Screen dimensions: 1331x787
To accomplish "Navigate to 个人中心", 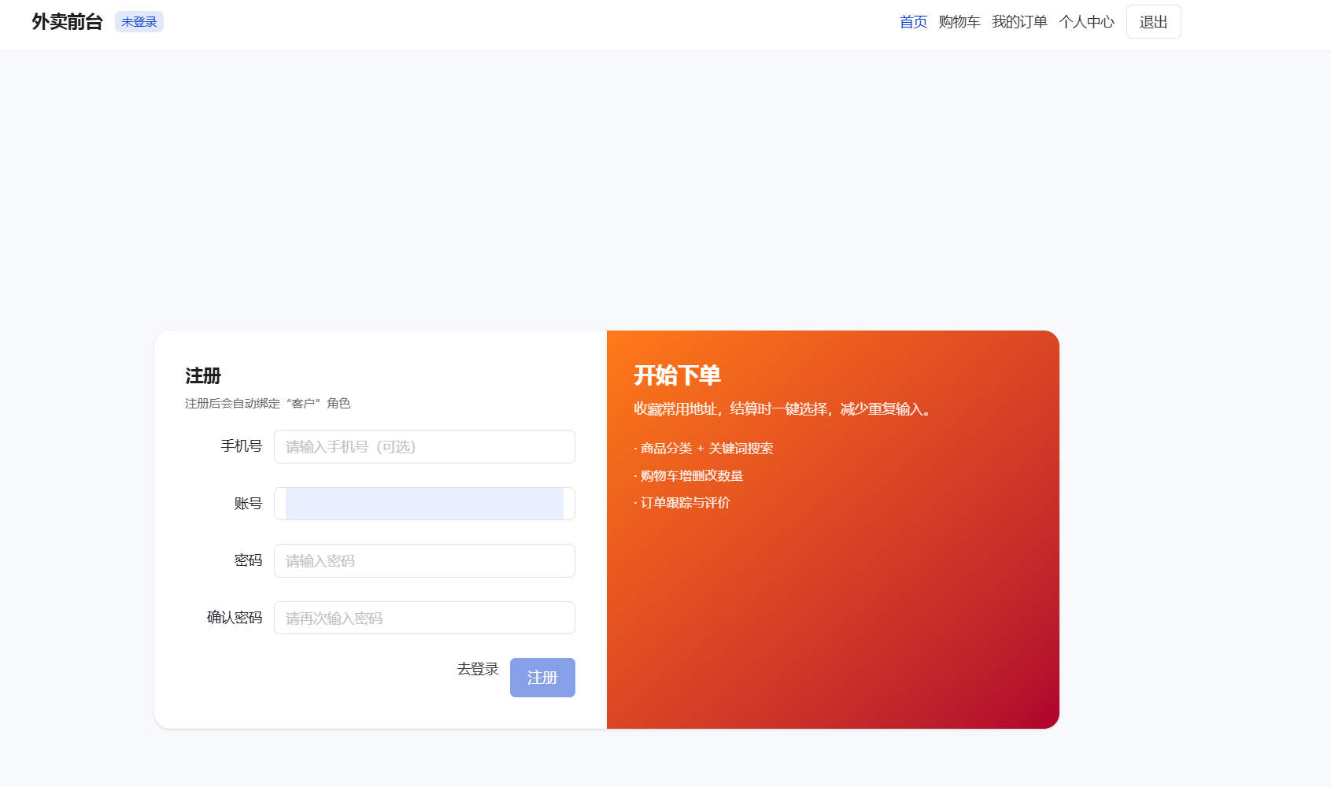I will point(1086,22).
